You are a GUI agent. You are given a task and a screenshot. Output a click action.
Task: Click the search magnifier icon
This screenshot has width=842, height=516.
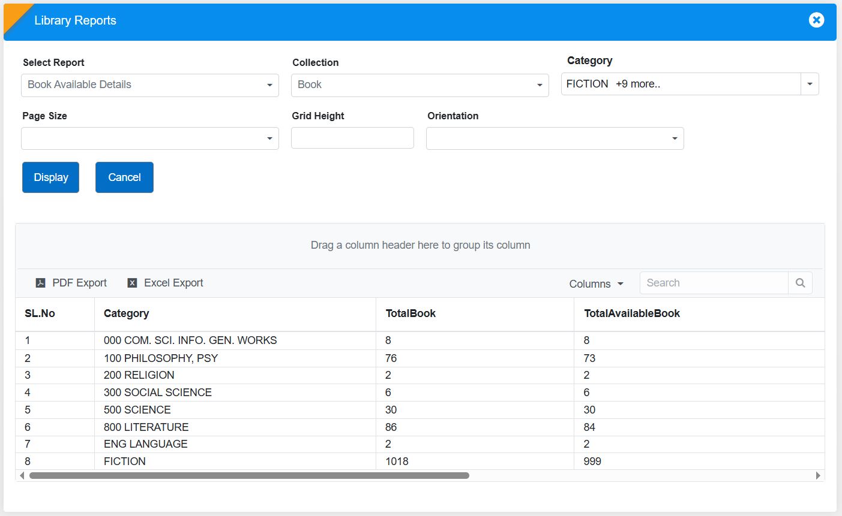(x=800, y=283)
